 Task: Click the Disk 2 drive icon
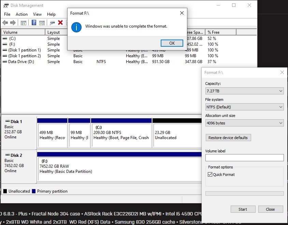8,155
